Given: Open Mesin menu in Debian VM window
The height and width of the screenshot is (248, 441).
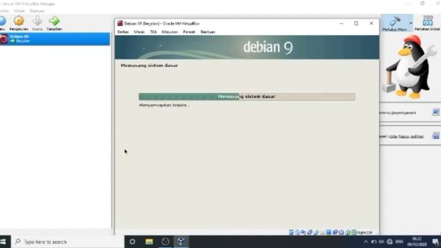Looking at the screenshot, I should (x=139, y=32).
